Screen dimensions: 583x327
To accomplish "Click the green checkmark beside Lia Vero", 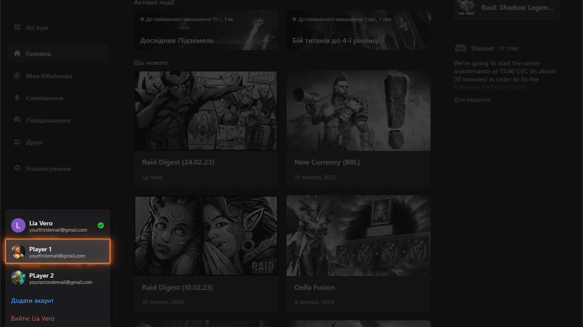I will [101, 225].
